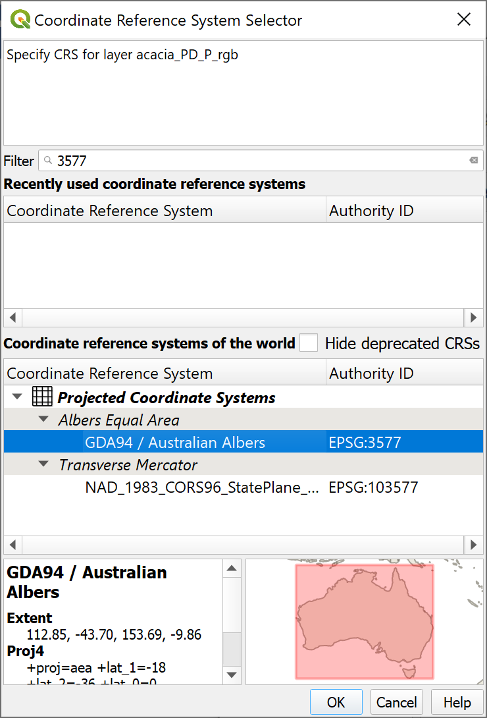Image resolution: width=487 pixels, height=718 pixels.
Task: Click the Australia extent preview map
Action: [x=365, y=620]
